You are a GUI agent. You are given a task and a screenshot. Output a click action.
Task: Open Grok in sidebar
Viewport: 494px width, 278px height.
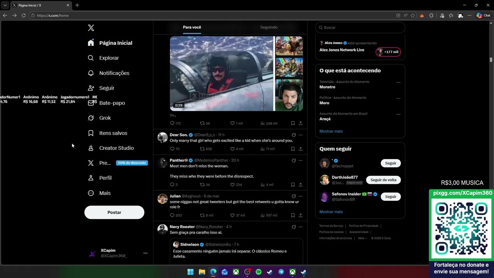pyautogui.click(x=99, y=118)
